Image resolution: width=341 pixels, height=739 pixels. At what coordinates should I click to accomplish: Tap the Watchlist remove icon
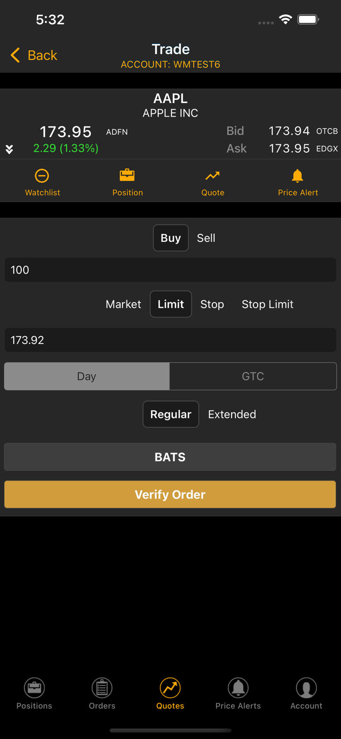pos(42,176)
